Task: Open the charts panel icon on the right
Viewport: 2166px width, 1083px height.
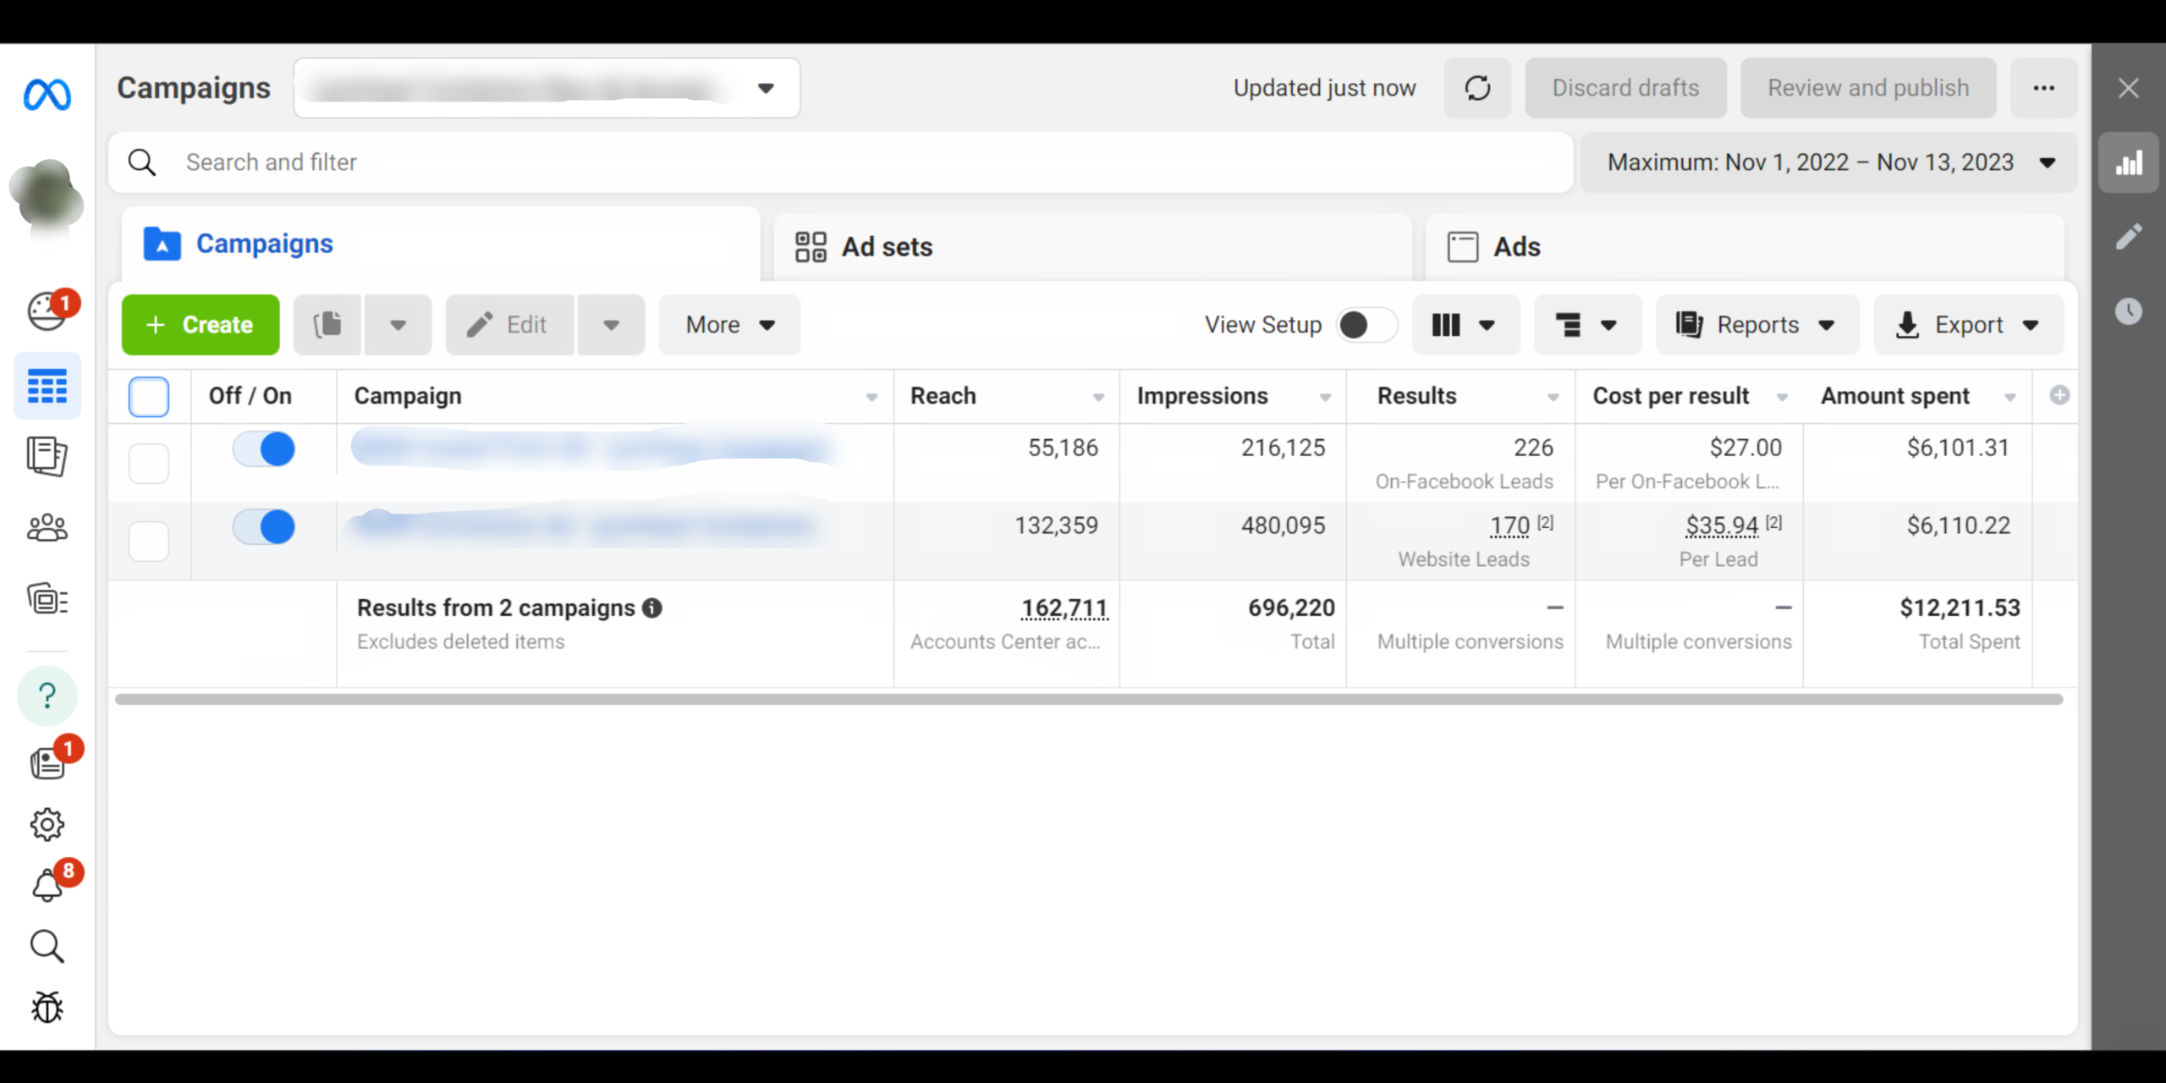Action: coord(2128,162)
